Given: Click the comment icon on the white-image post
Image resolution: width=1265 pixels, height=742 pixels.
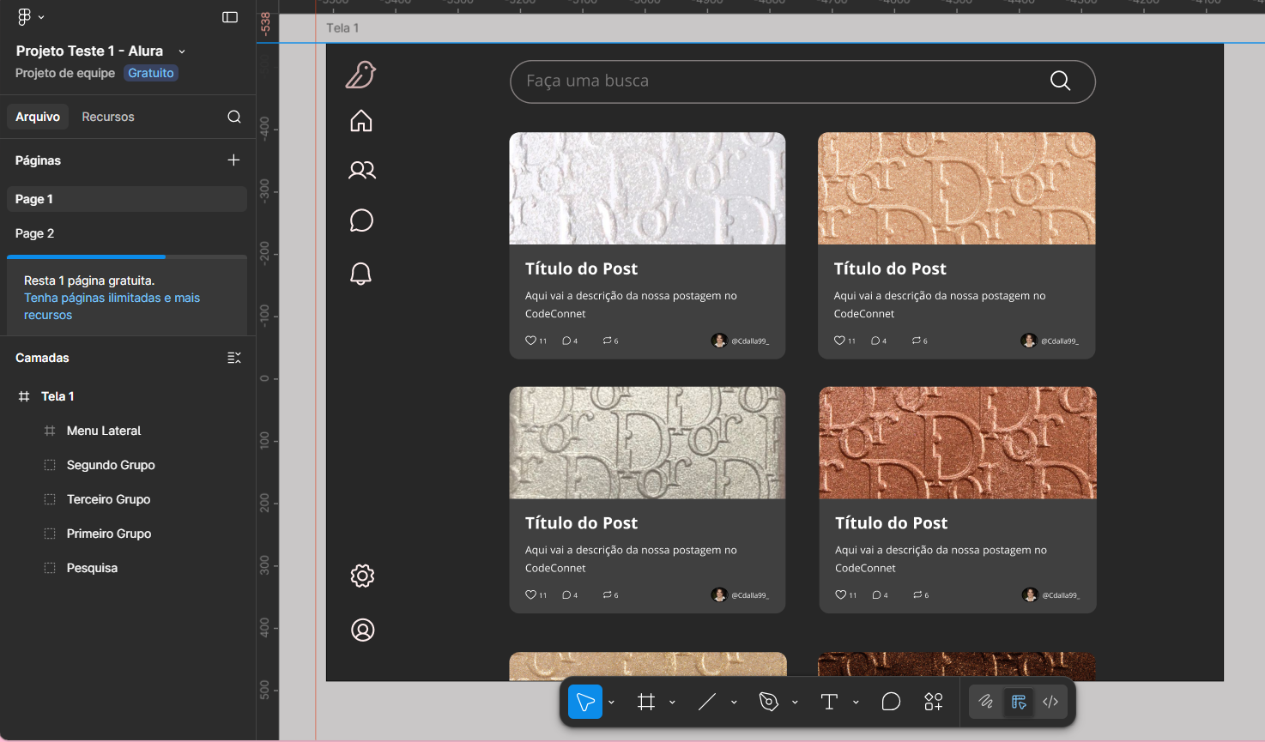Looking at the screenshot, I should [x=566, y=341].
